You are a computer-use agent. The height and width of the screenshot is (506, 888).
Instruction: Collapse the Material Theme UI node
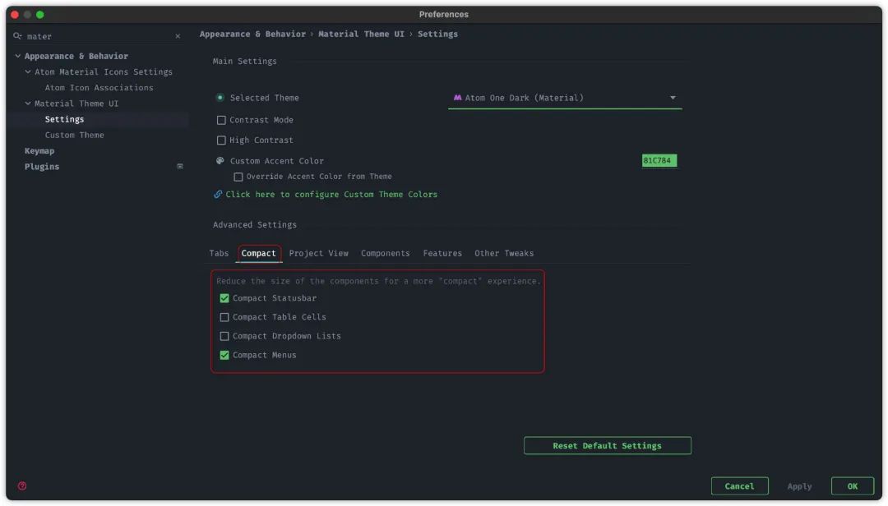[28, 103]
